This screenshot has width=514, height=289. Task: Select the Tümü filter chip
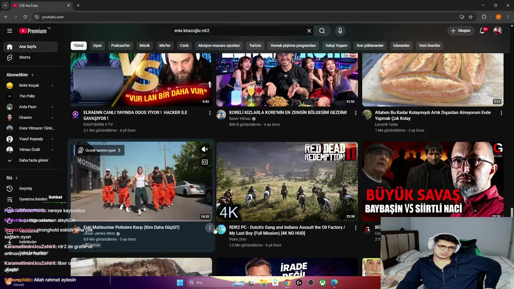79,46
